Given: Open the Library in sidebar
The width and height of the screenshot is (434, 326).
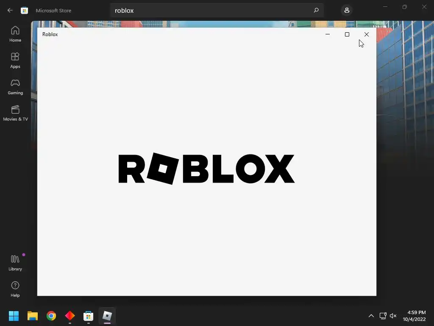Looking at the screenshot, I should [x=15, y=263].
